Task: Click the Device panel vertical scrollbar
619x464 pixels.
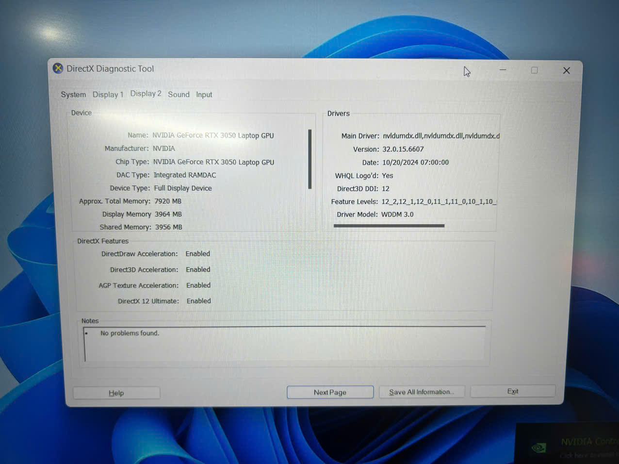Action: tap(309, 159)
